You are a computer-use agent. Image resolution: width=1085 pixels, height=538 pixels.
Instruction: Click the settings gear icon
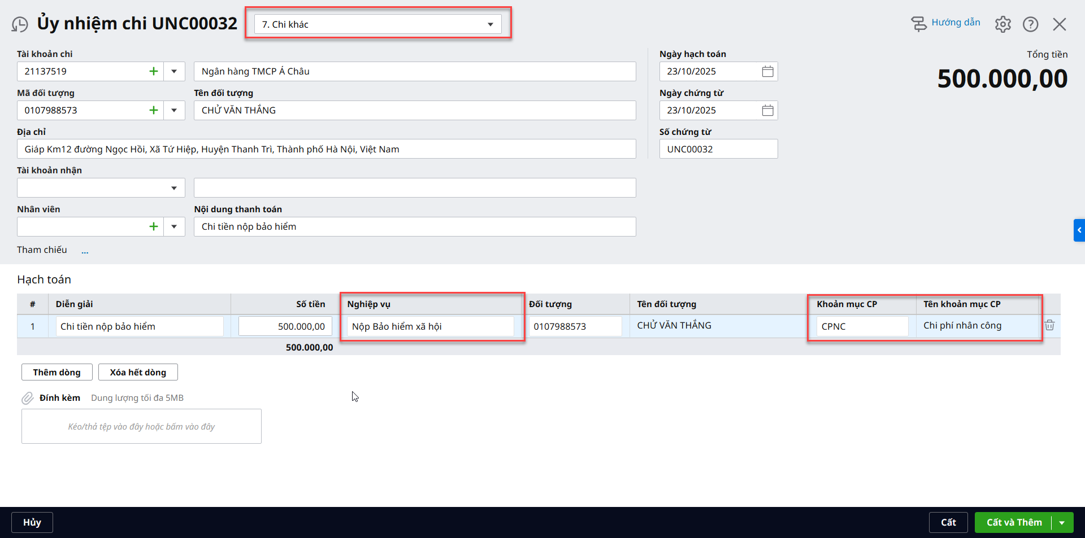[1002, 24]
